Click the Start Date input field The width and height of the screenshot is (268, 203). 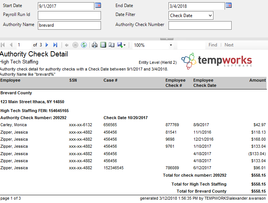point(66,6)
